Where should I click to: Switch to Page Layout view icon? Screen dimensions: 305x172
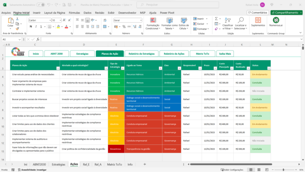(x=259, y=169)
